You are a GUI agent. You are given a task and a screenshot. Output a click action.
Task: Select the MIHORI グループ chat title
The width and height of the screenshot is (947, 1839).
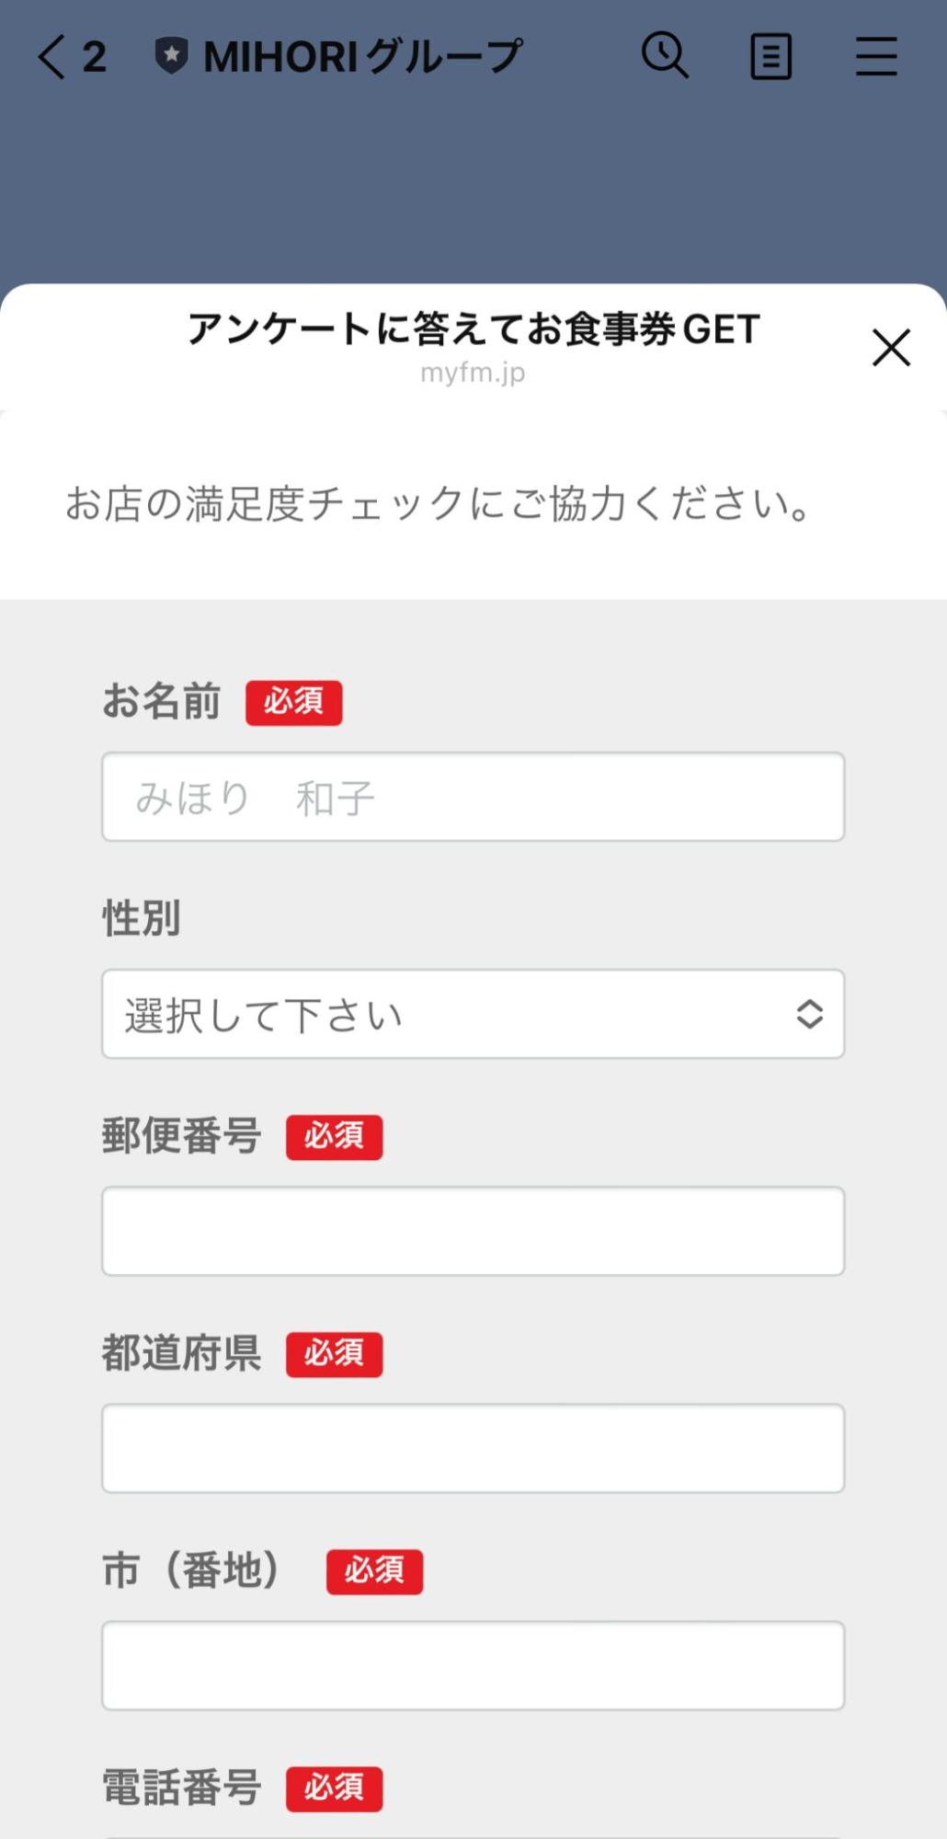pos(363,54)
